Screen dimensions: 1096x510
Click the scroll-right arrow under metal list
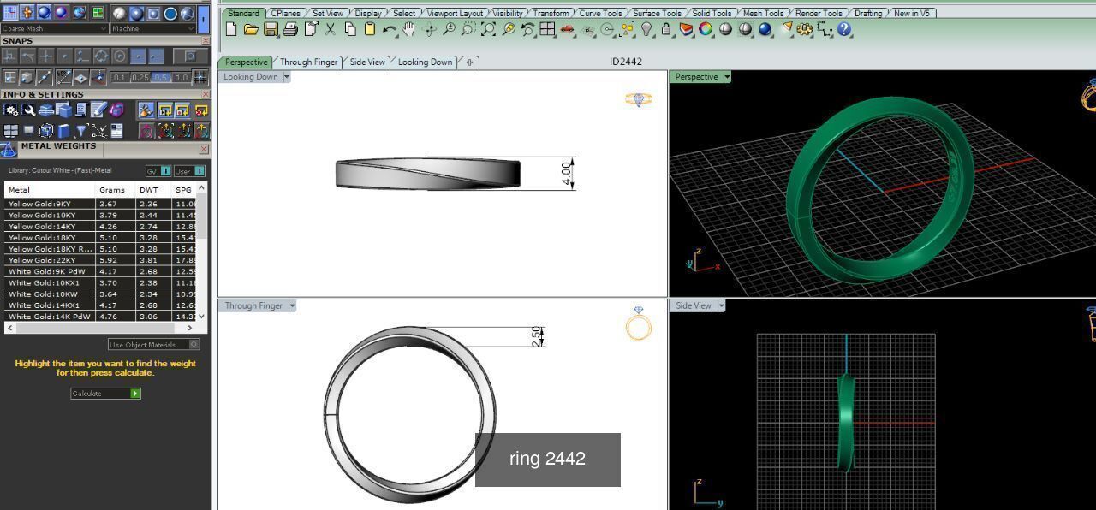(191, 328)
